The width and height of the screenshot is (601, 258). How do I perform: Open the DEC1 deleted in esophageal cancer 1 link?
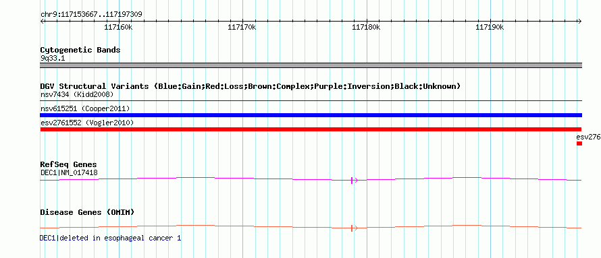pos(110,238)
